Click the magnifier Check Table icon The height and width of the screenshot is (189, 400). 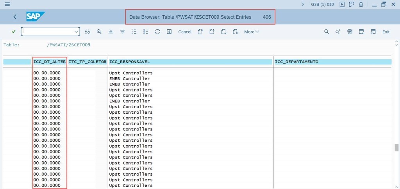click(99, 32)
